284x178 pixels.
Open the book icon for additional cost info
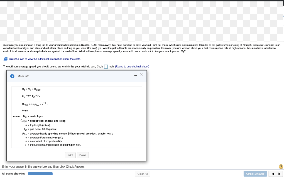pyautogui.click(x=6, y=59)
